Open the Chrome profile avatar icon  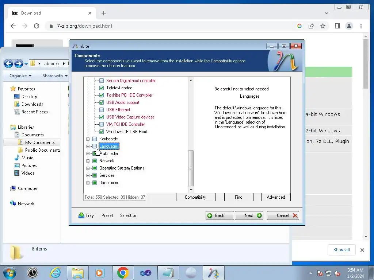(349, 26)
